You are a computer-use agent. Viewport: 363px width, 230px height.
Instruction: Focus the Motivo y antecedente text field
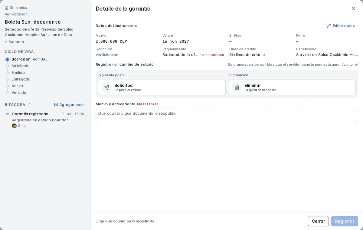coord(227,116)
